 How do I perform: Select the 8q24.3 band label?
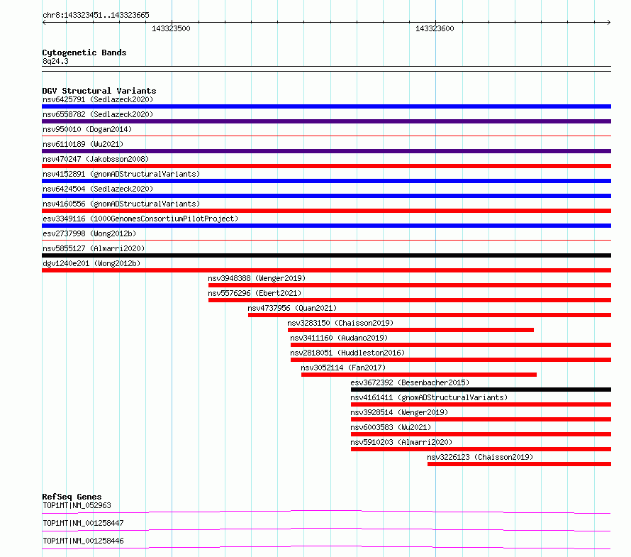coord(55,61)
